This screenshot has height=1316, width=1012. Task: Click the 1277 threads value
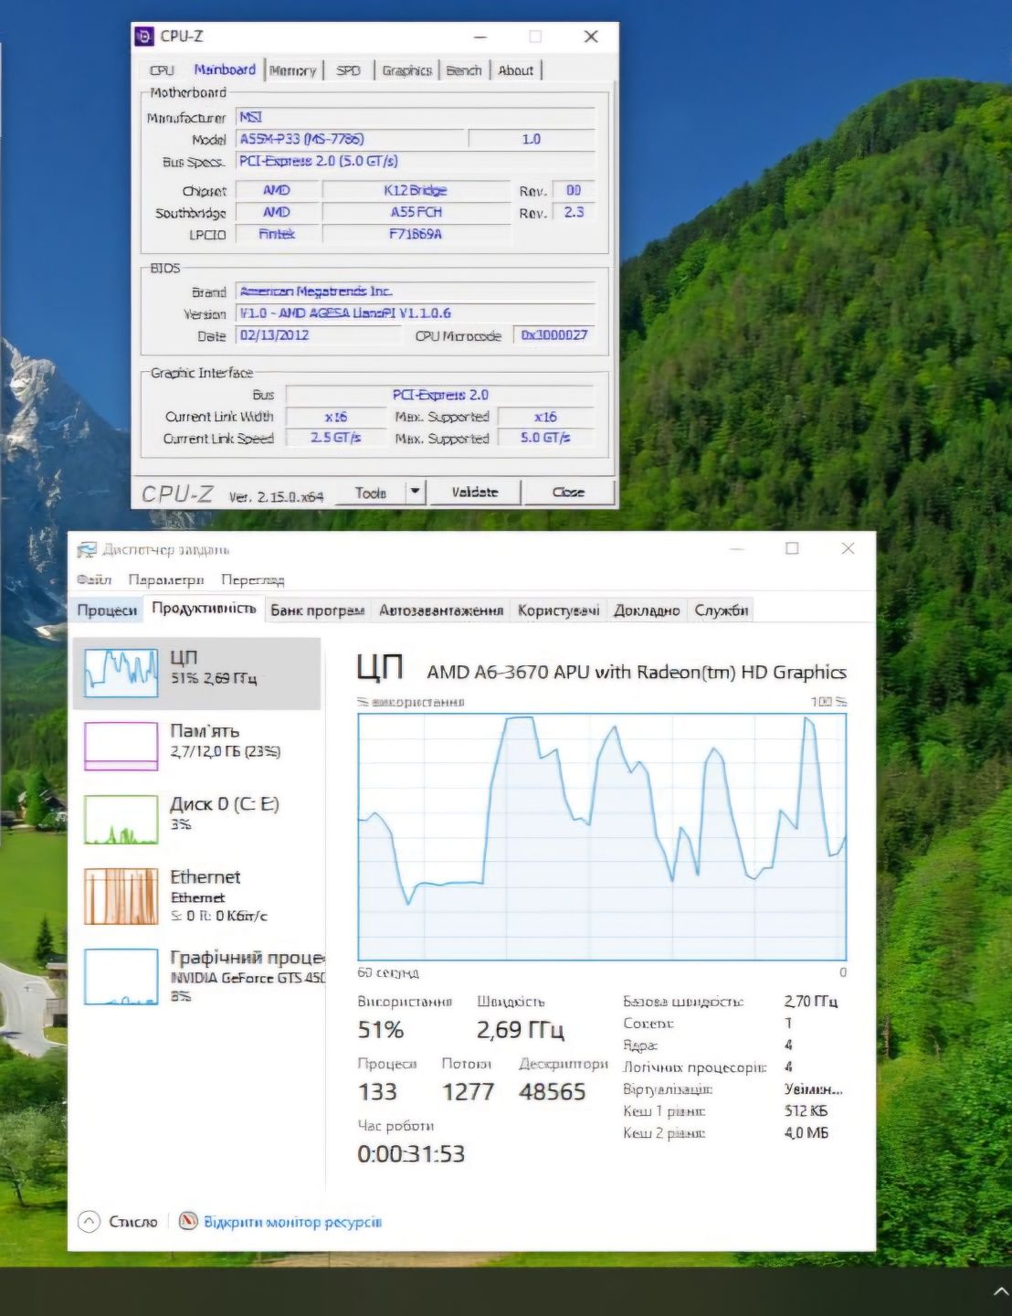[468, 1092]
